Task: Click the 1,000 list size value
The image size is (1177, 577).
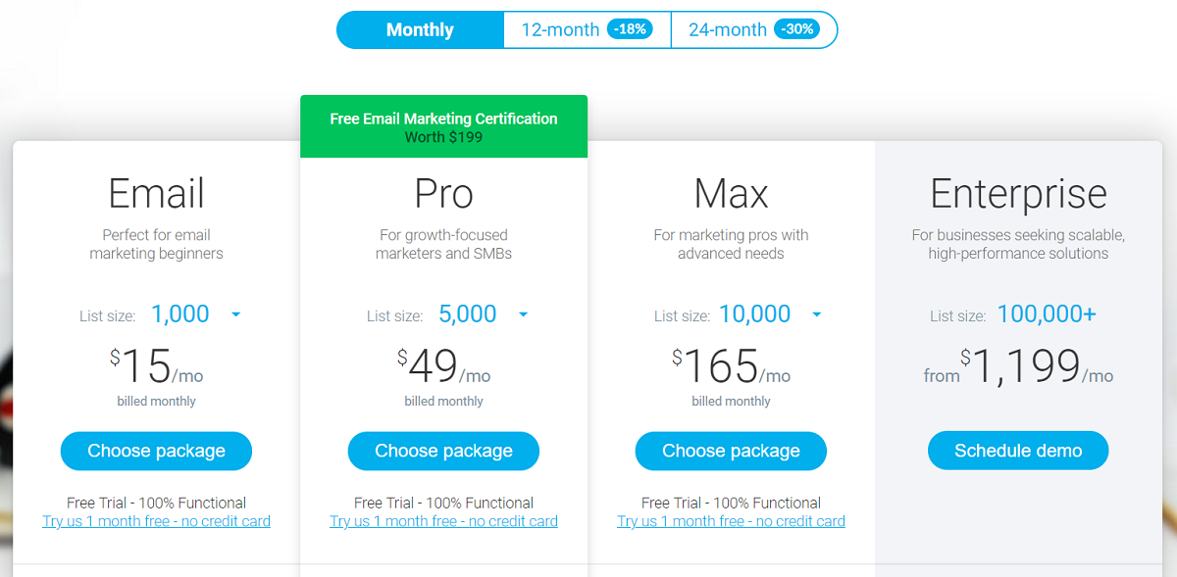Action: (x=180, y=314)
